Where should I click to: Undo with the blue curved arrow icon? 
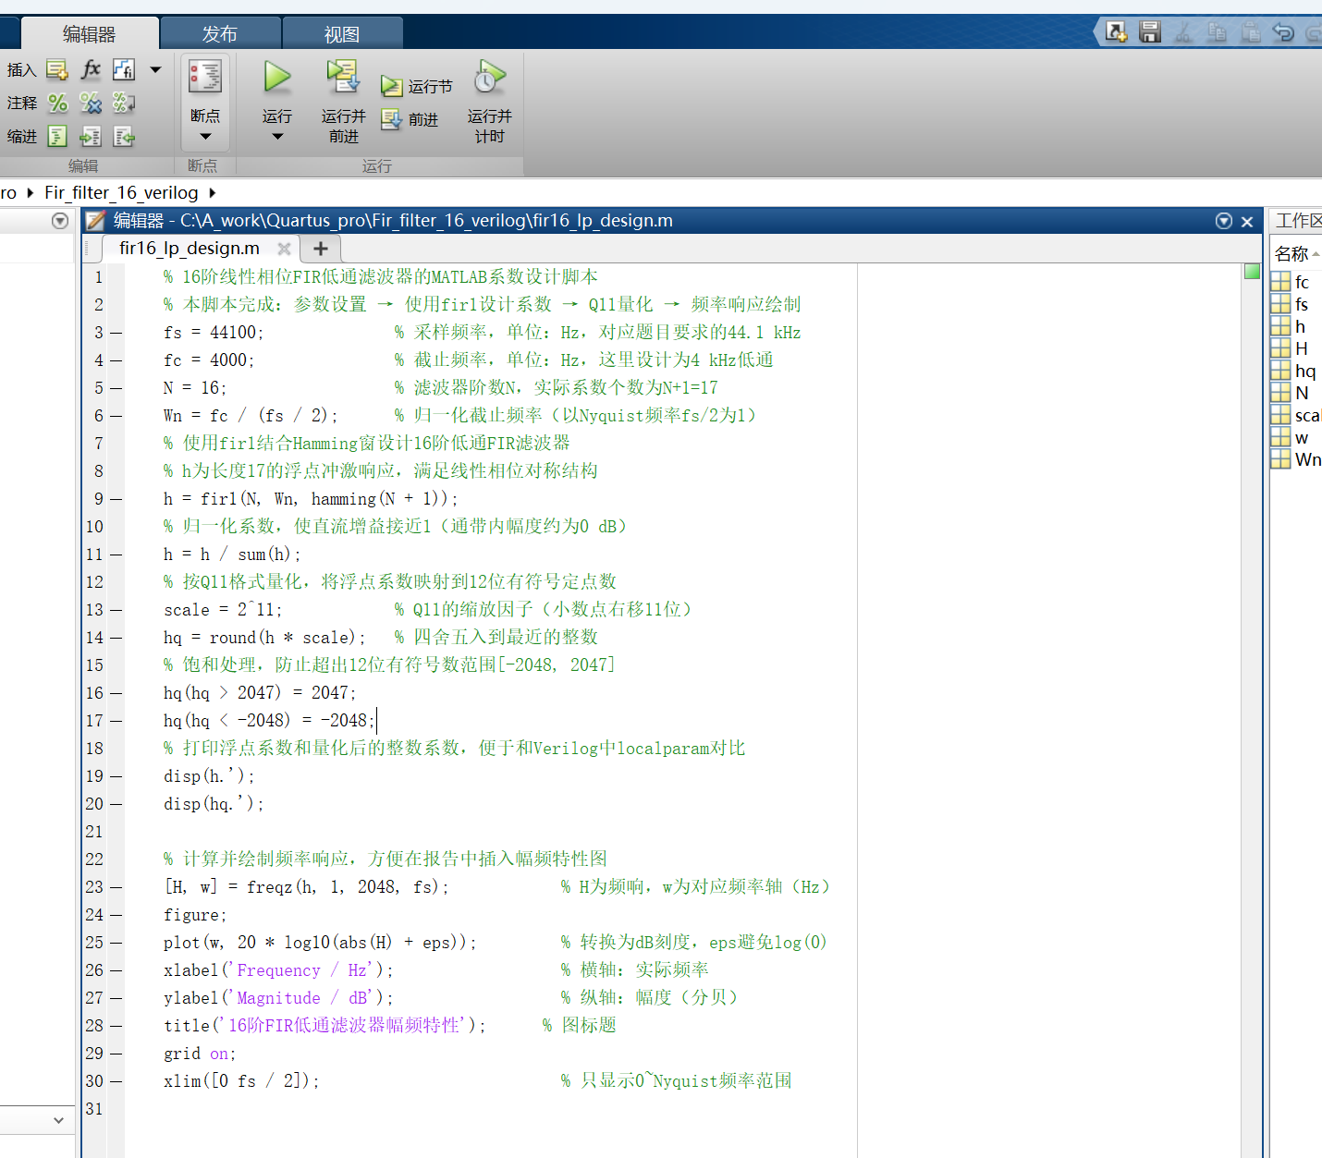[1283, 32]
